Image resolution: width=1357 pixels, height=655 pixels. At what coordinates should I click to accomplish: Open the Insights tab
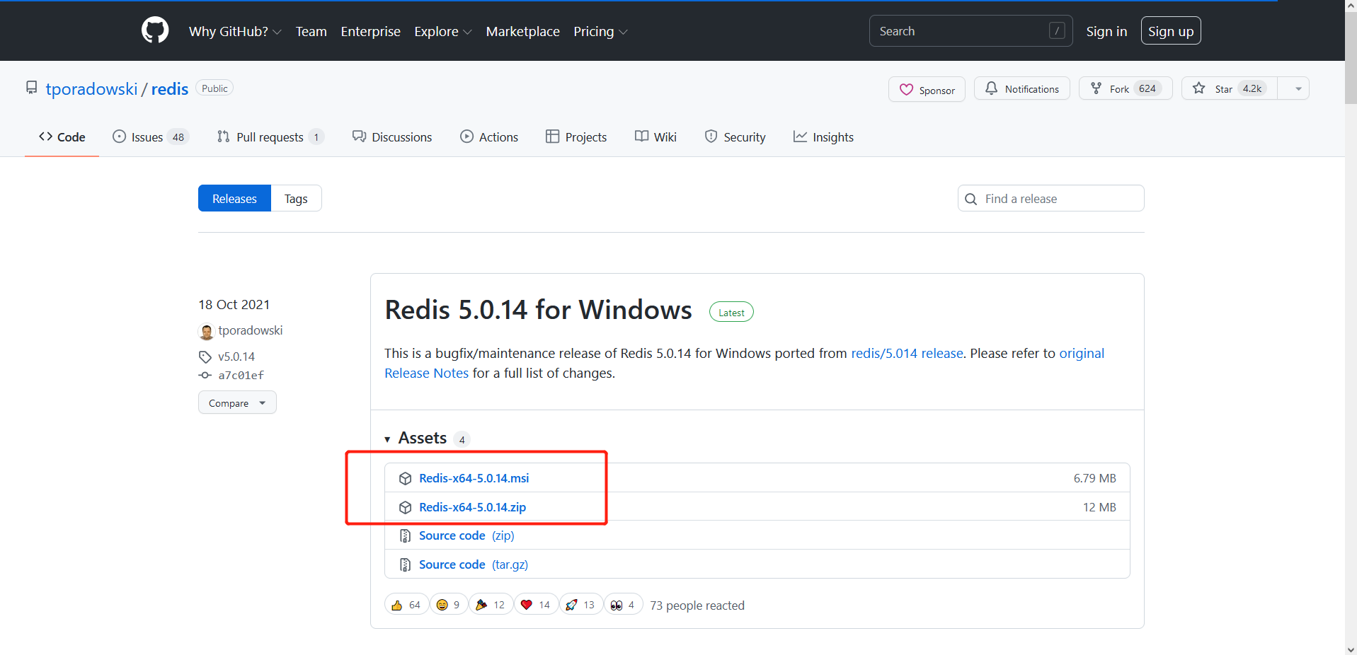(823, 137)
